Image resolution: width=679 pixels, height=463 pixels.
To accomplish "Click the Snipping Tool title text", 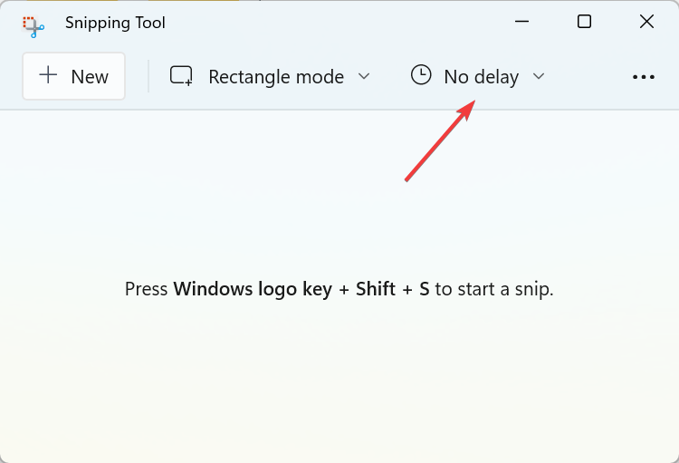I will tap(115, 24).
